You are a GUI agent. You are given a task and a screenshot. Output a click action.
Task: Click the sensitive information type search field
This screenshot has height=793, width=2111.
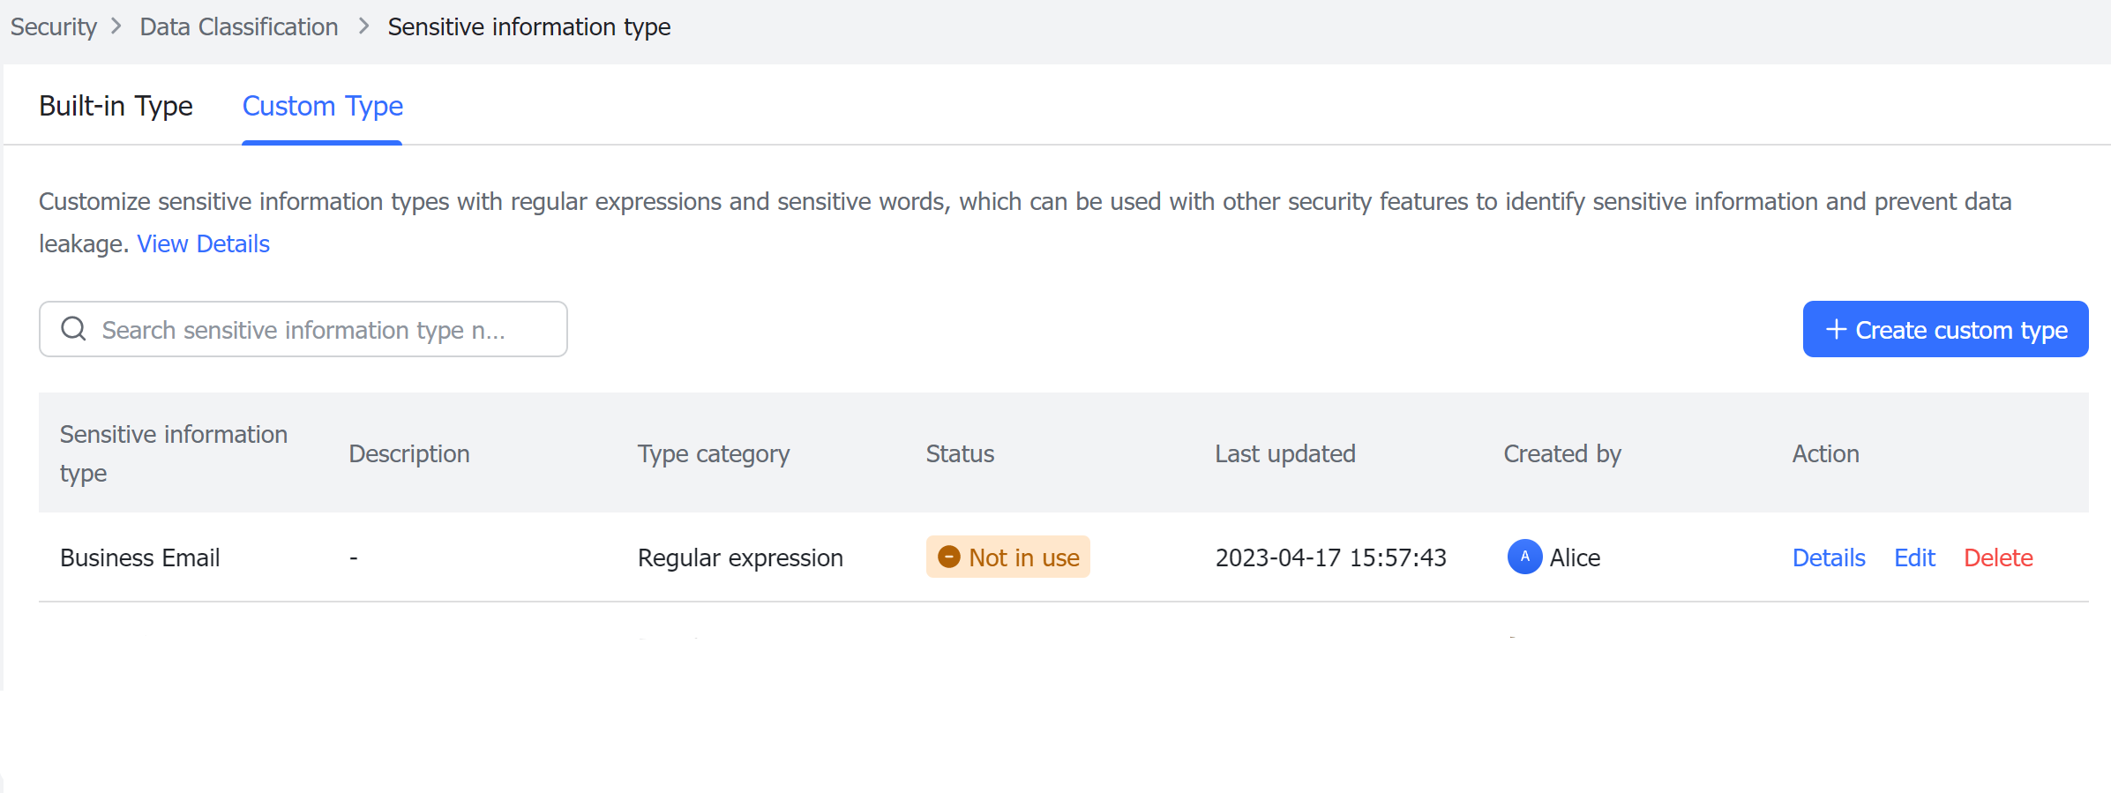click(x=303, y=329)
